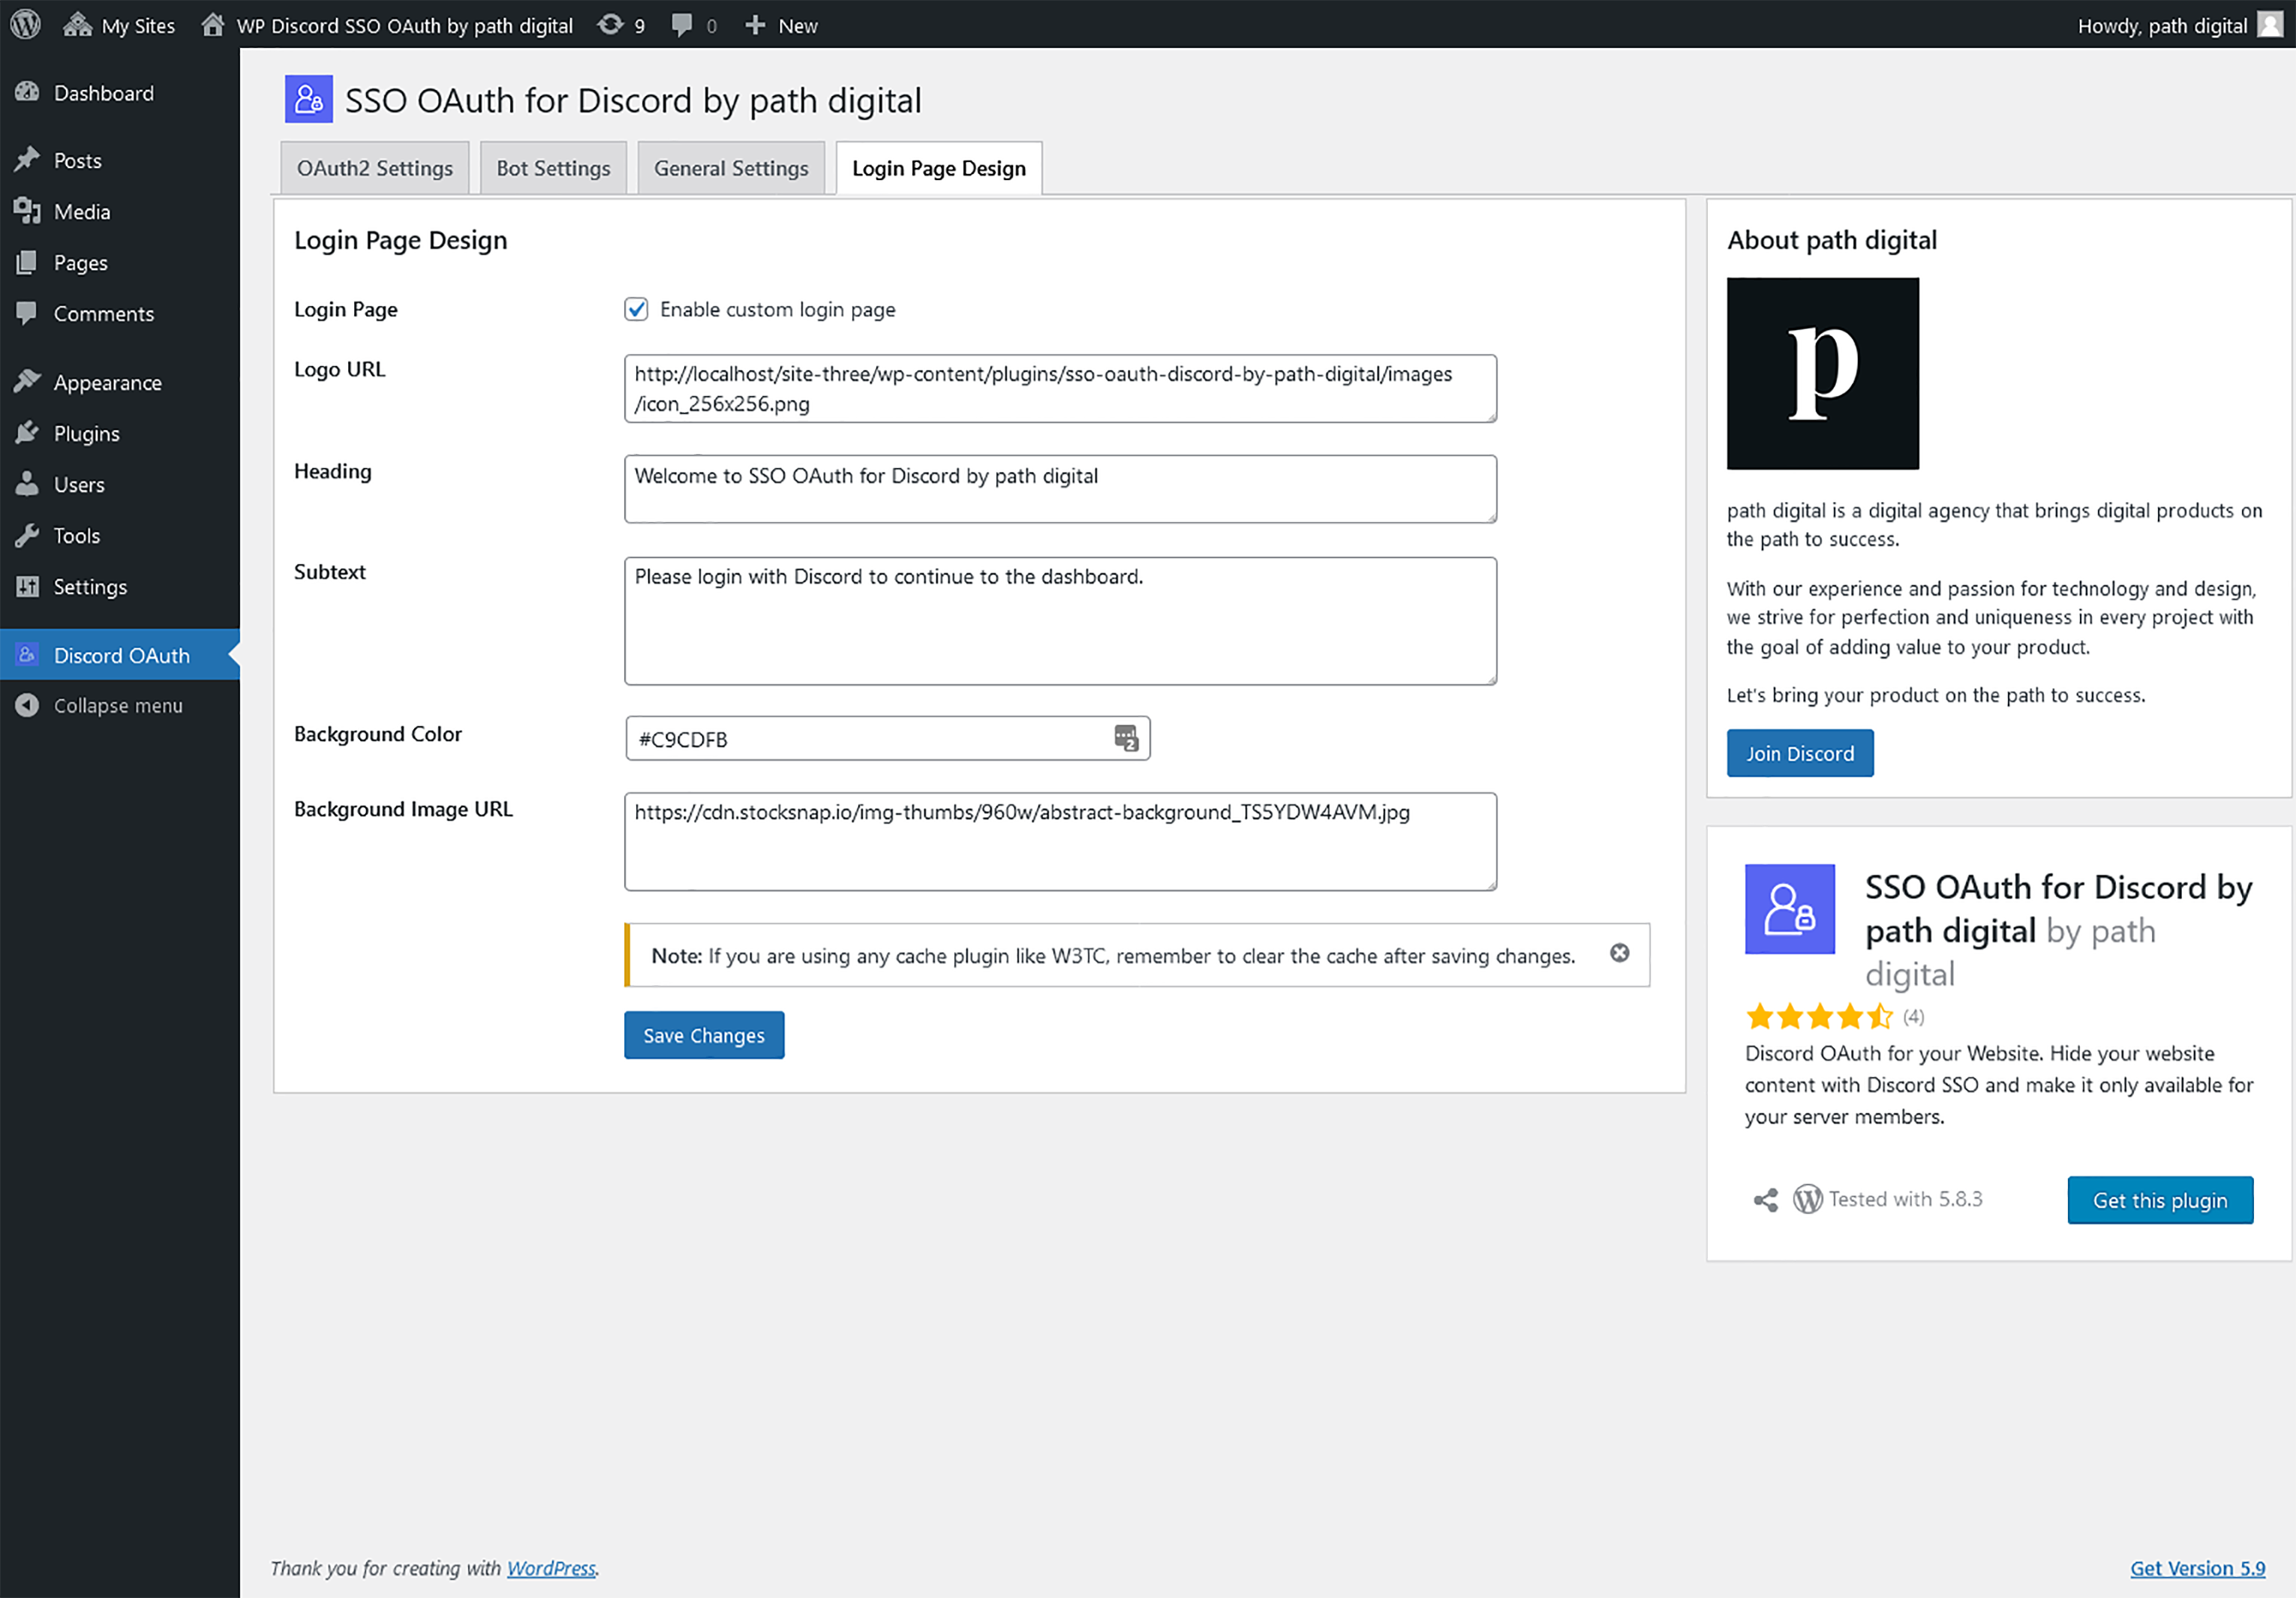The height and width of the screenshot is (1598, 2296).
Task: Click share icon in plugin card
Action: coord(1766,1200)
